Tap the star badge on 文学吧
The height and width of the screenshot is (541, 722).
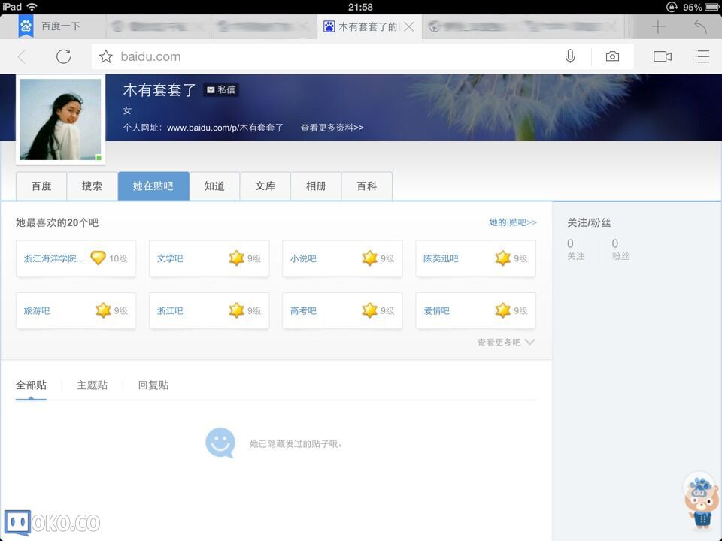(x=236, y=258)
